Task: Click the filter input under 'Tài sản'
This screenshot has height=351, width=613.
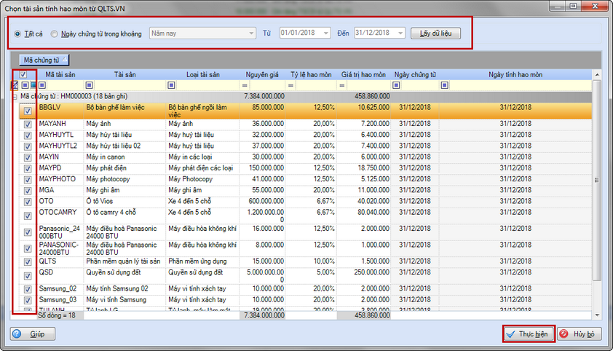Action: click(130, 85)
